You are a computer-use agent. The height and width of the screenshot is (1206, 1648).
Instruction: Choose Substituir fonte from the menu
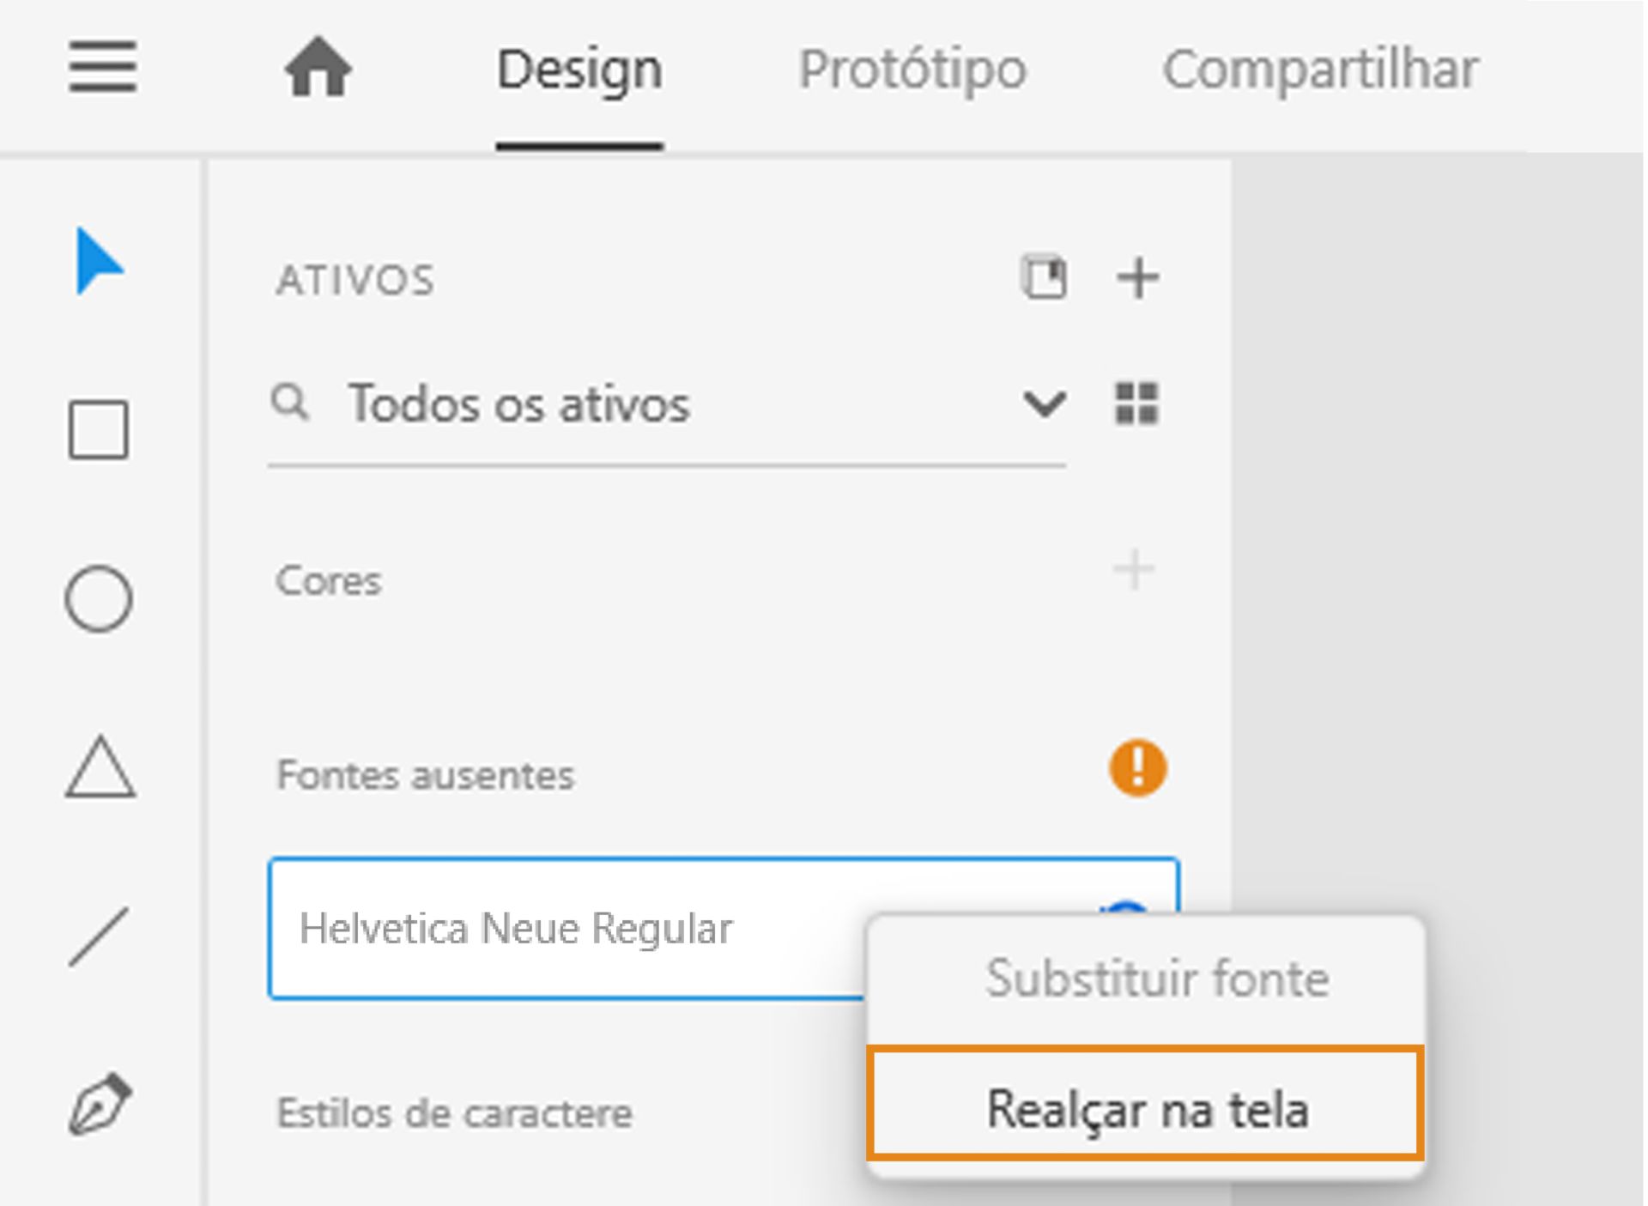(x=1157, y=979)
